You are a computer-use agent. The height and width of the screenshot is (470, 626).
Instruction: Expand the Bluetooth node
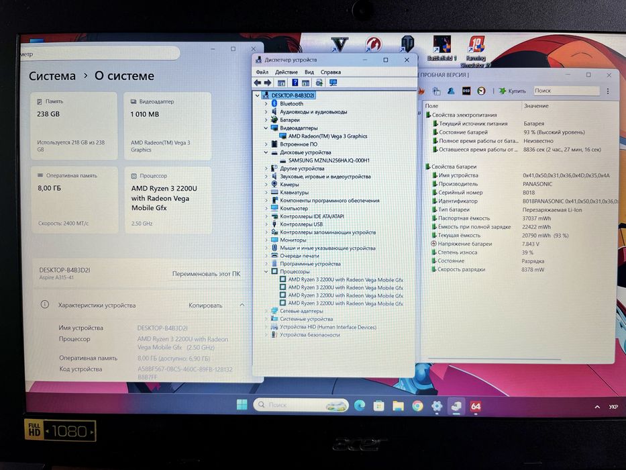[266, 103]
